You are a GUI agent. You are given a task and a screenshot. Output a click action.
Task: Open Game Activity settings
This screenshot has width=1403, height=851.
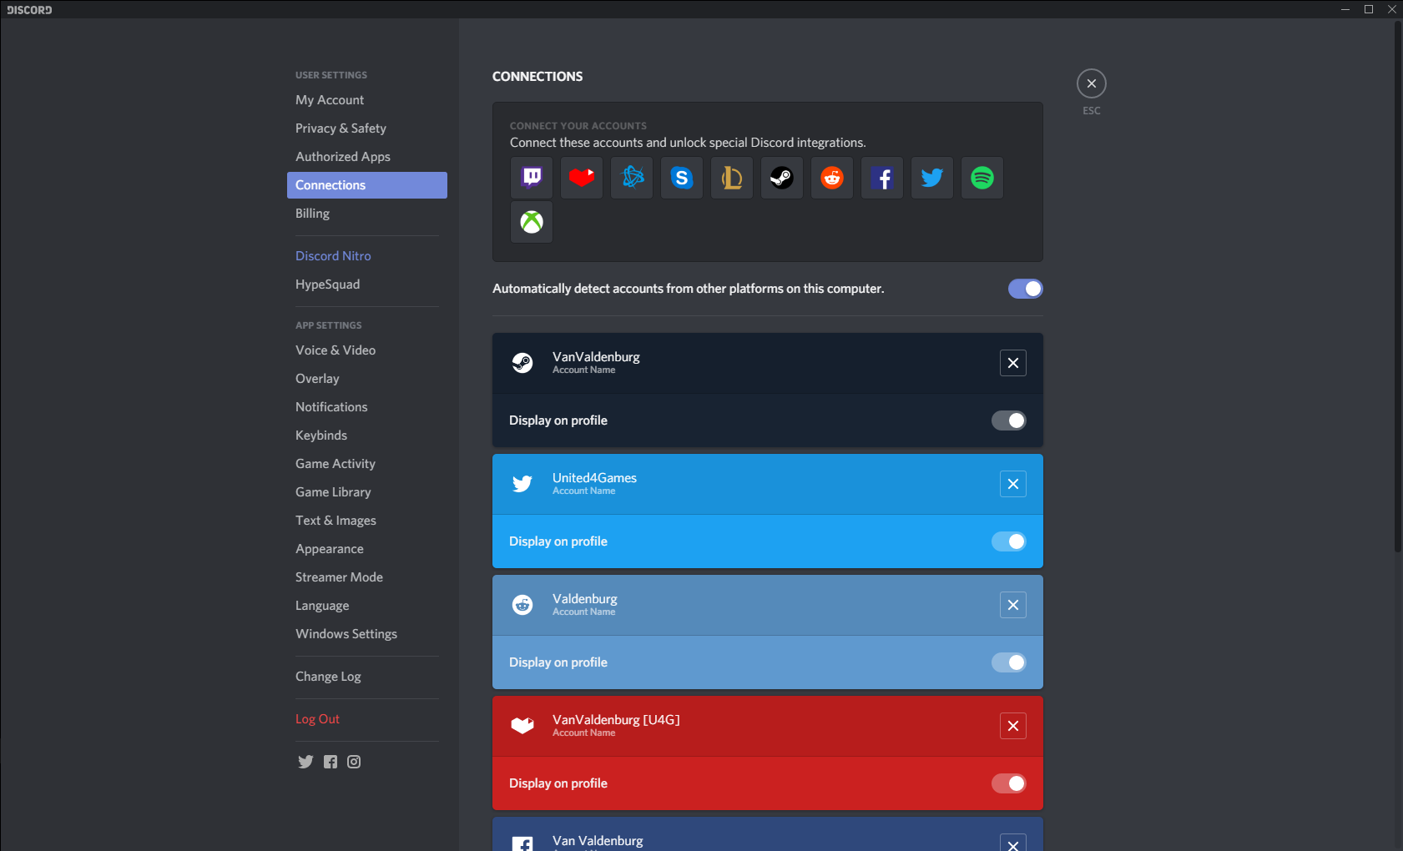click(x=367, y=464)
